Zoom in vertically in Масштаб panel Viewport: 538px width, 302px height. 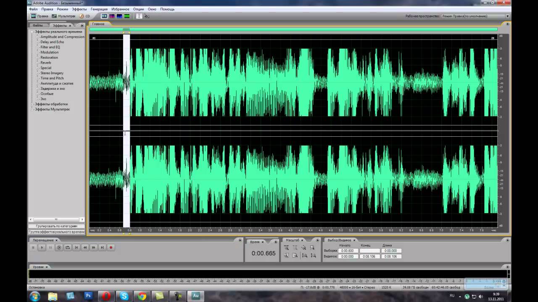point(304,255)
